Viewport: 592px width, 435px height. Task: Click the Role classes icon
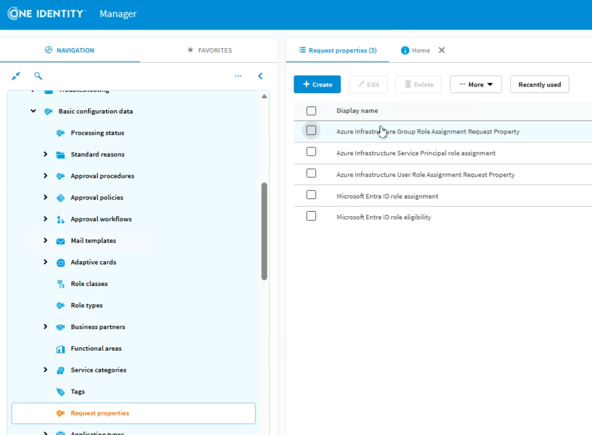point(60,284)
